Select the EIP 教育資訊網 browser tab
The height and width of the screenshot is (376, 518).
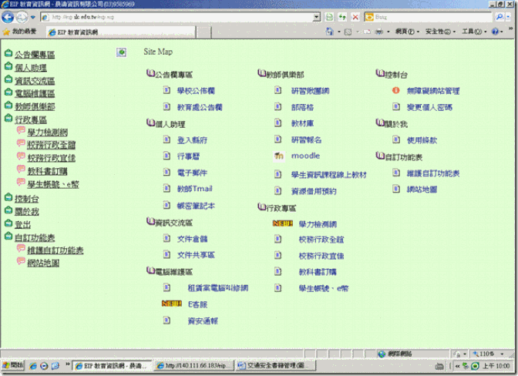pyautogui.click(x=120, y=32)
